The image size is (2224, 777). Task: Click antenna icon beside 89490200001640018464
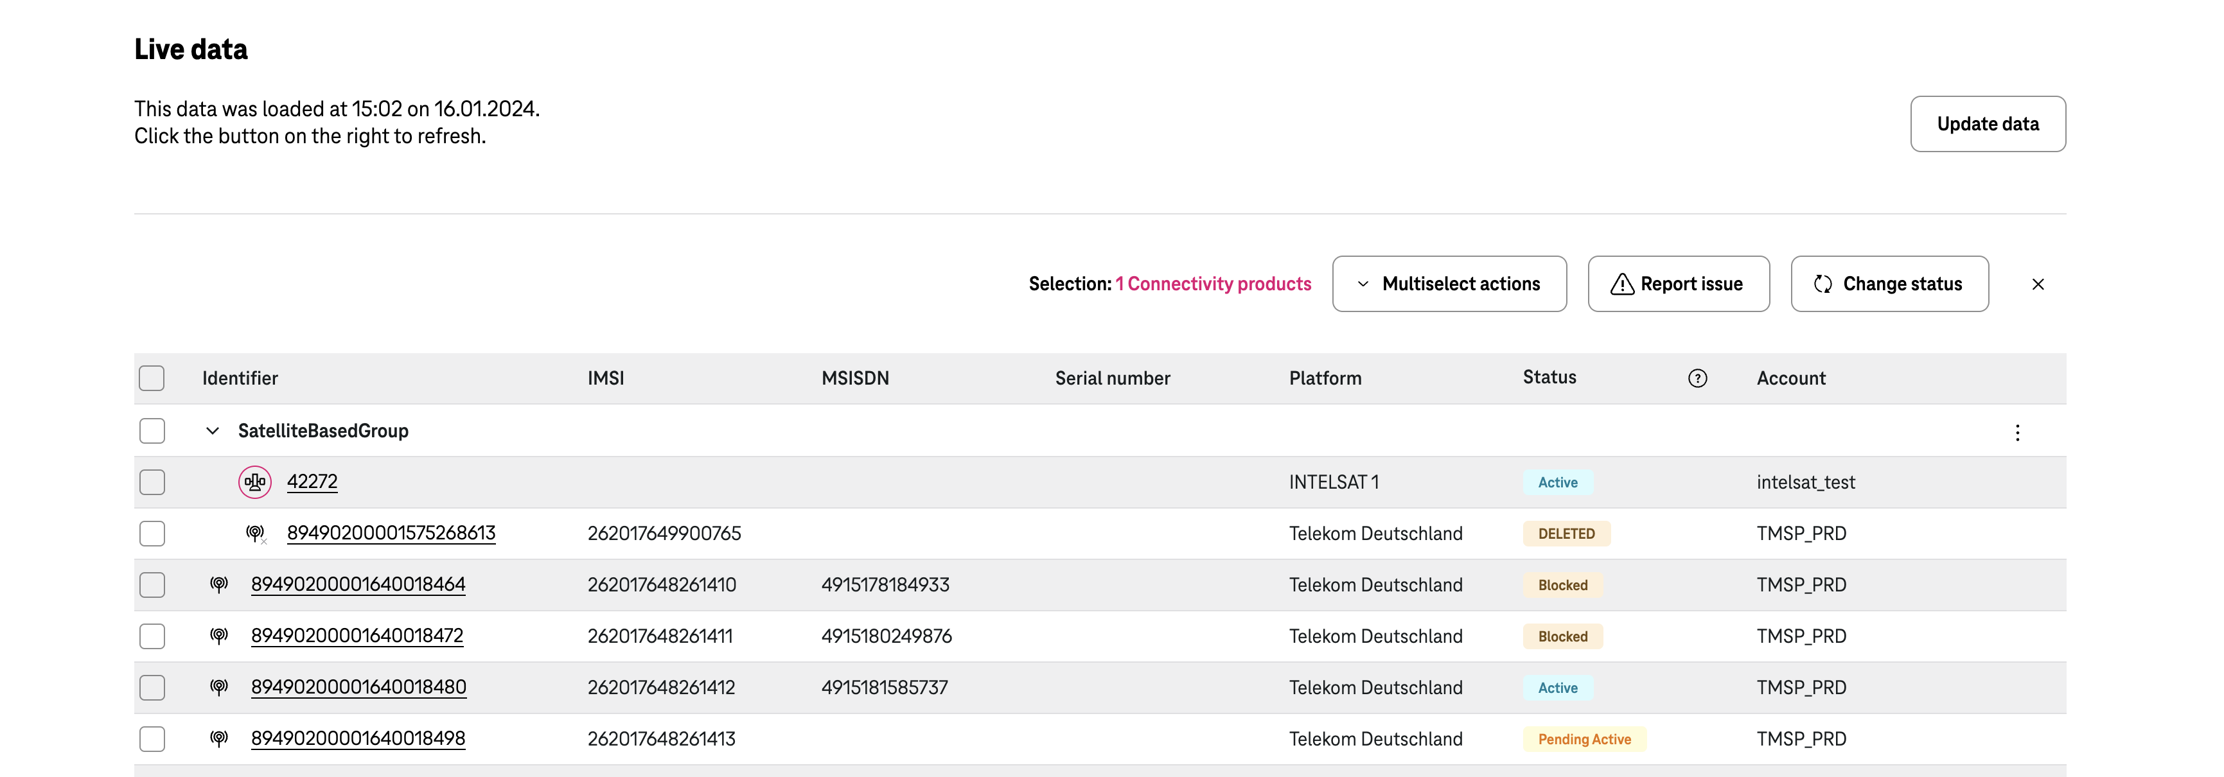219,584
